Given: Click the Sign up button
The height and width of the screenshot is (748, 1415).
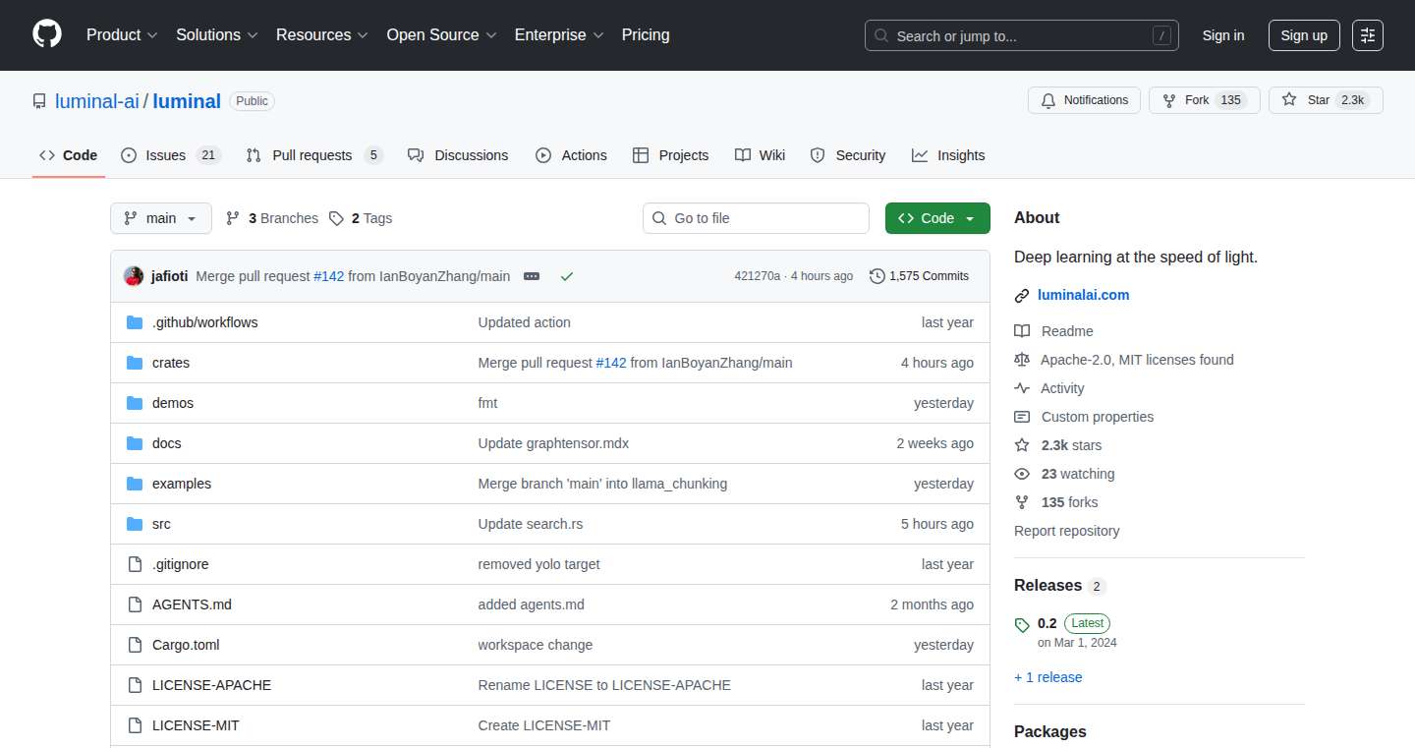Looking at the screenshot, I should (1304, 35).
